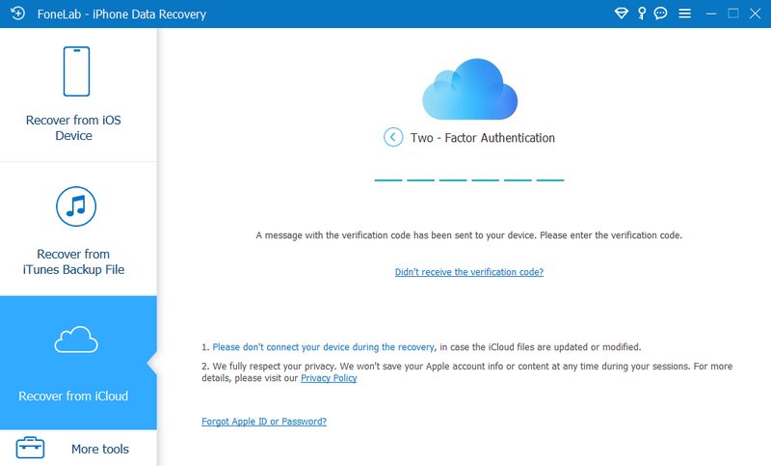Select Recover from iTunes Backup File tab
This screenshot has height=466, width=771.
[x=78, y=229]
